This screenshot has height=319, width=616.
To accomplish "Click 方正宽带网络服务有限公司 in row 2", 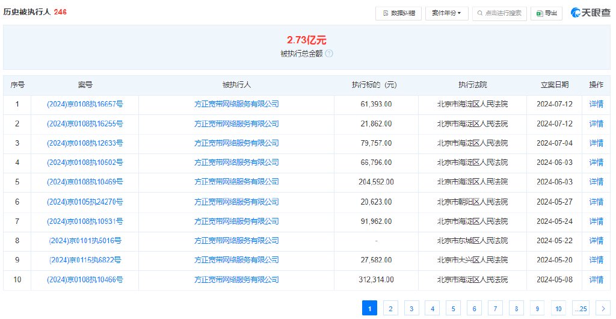I will click(236, 124).
